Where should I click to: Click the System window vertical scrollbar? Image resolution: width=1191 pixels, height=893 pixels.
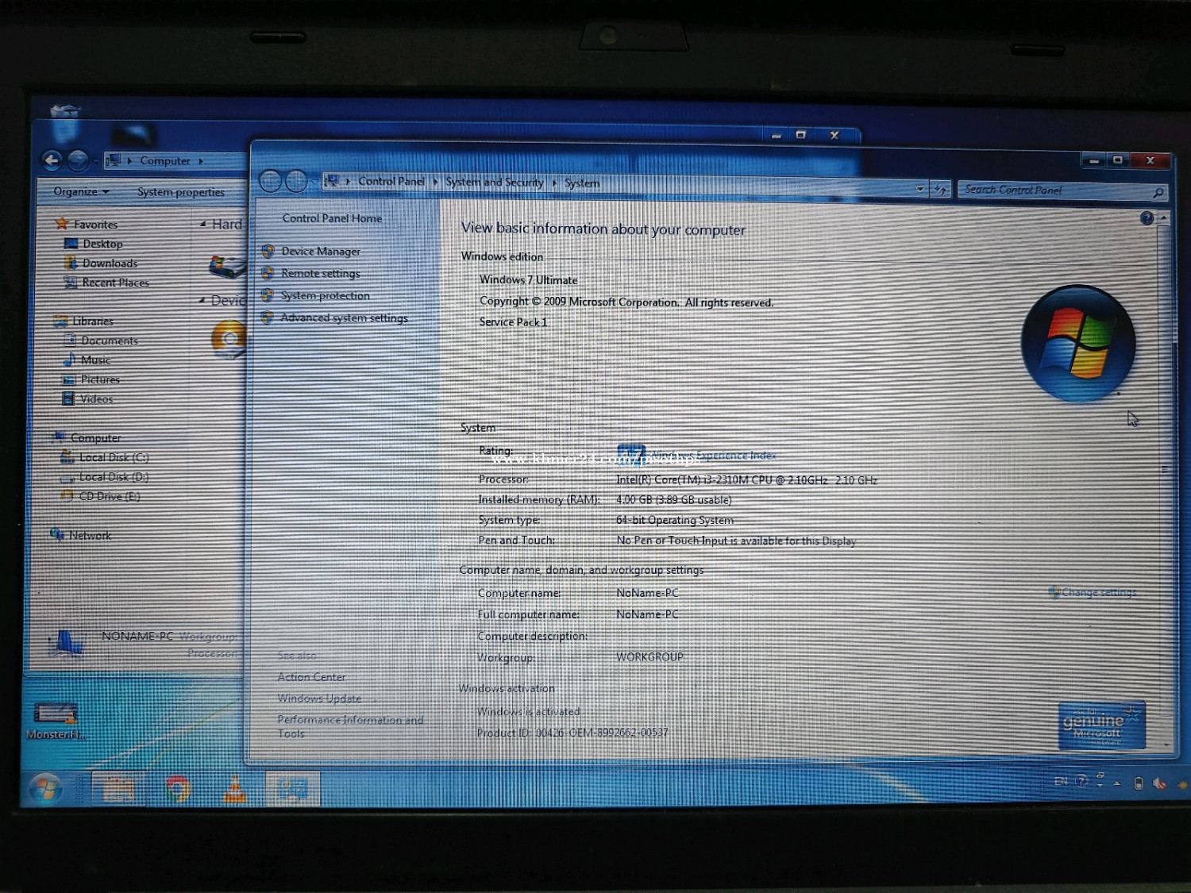click(1166, 476)
